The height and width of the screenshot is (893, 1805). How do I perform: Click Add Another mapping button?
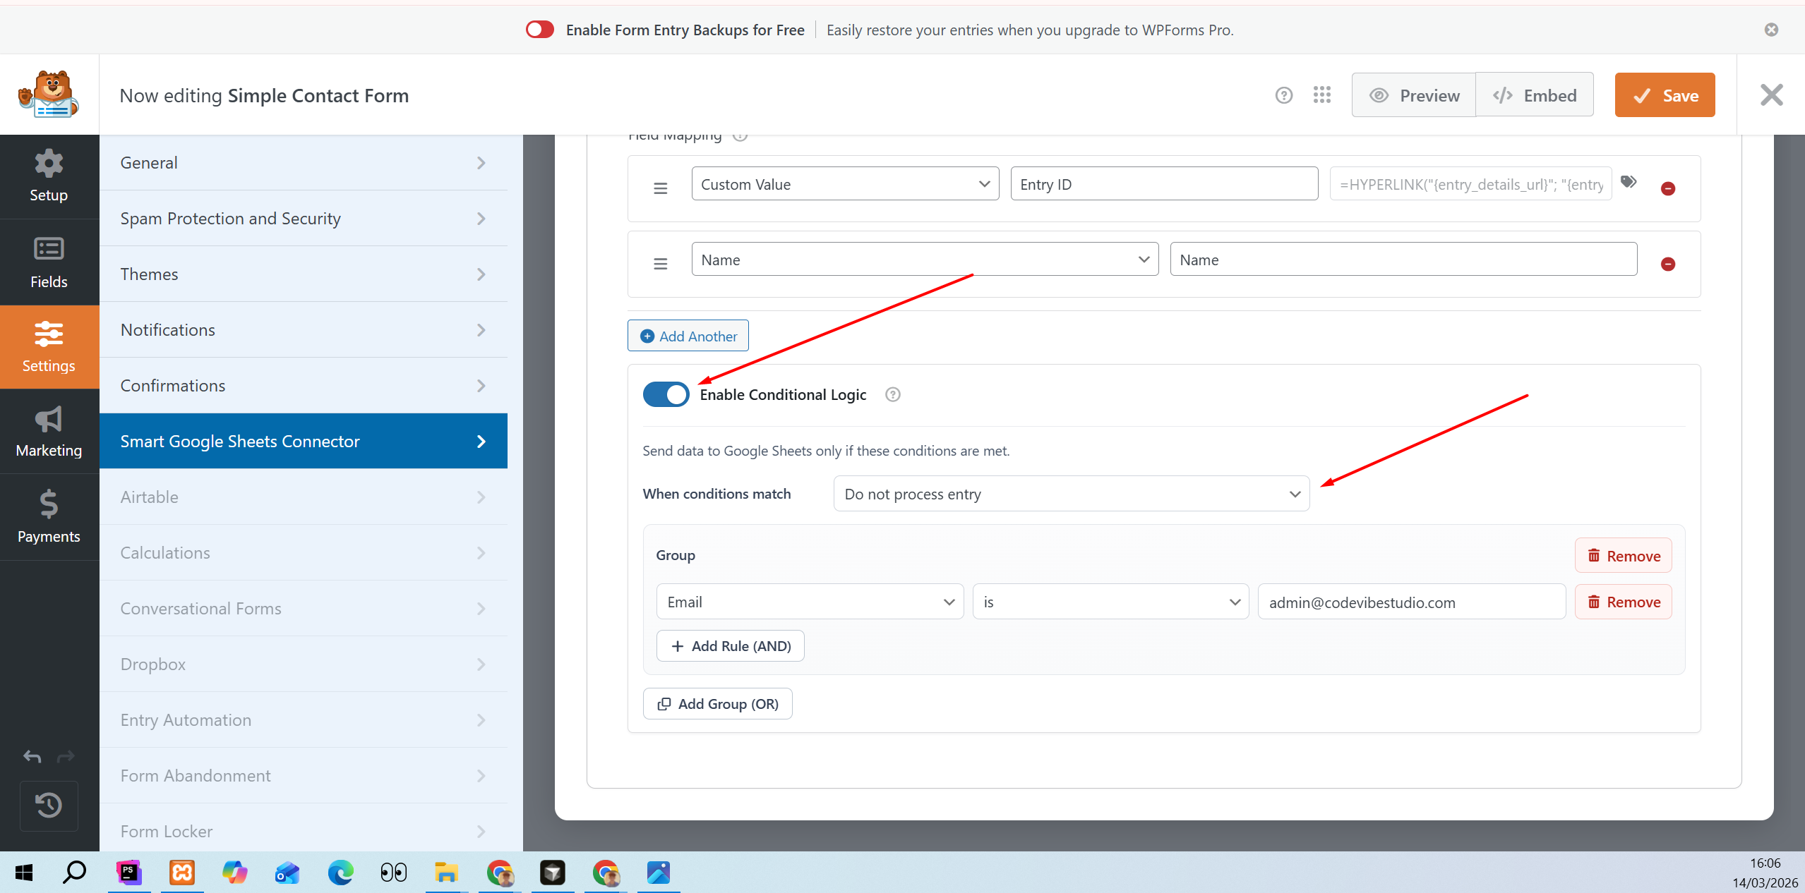point(688,336)
